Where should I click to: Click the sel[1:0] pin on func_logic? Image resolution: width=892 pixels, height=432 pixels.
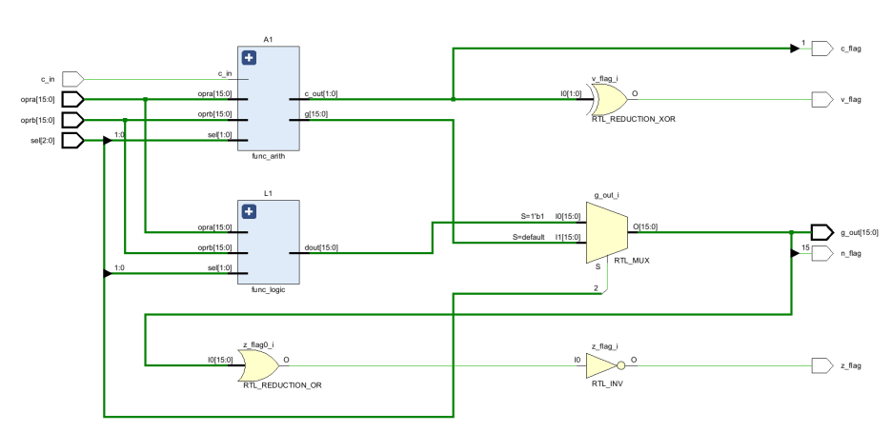tap(220, 267)
